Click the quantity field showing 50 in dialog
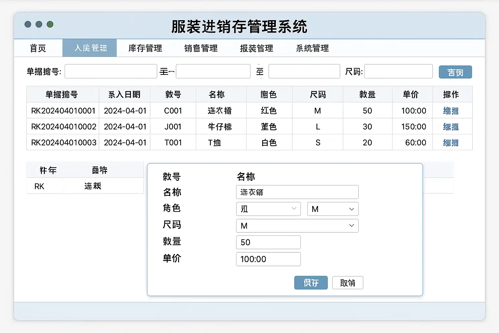 point(268,242)
